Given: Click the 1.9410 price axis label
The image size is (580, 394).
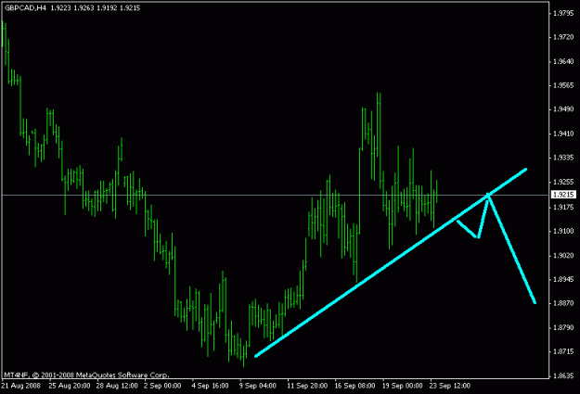Looking at the screenshot, I should pos(563,133).
